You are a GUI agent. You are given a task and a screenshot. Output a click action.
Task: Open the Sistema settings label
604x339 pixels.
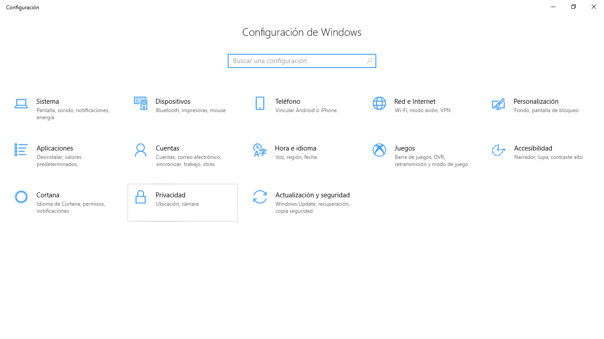[x=48, y=102]
